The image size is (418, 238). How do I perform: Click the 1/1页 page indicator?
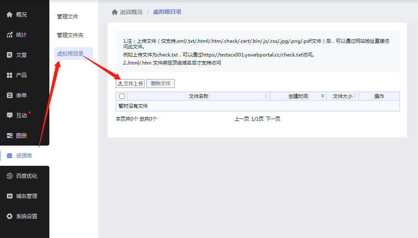[257, 119]
